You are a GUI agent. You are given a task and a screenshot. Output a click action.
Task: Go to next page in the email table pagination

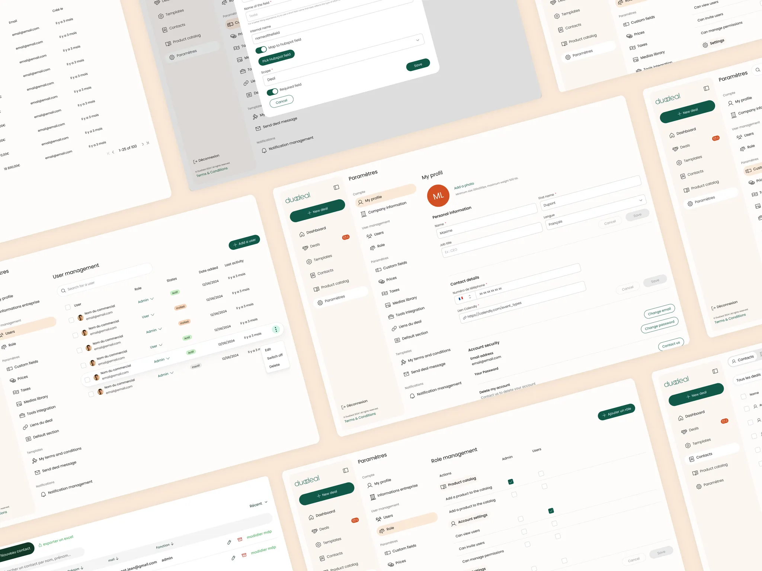[x=143, y=144]
